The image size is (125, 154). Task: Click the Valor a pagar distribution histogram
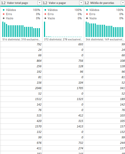63,29
